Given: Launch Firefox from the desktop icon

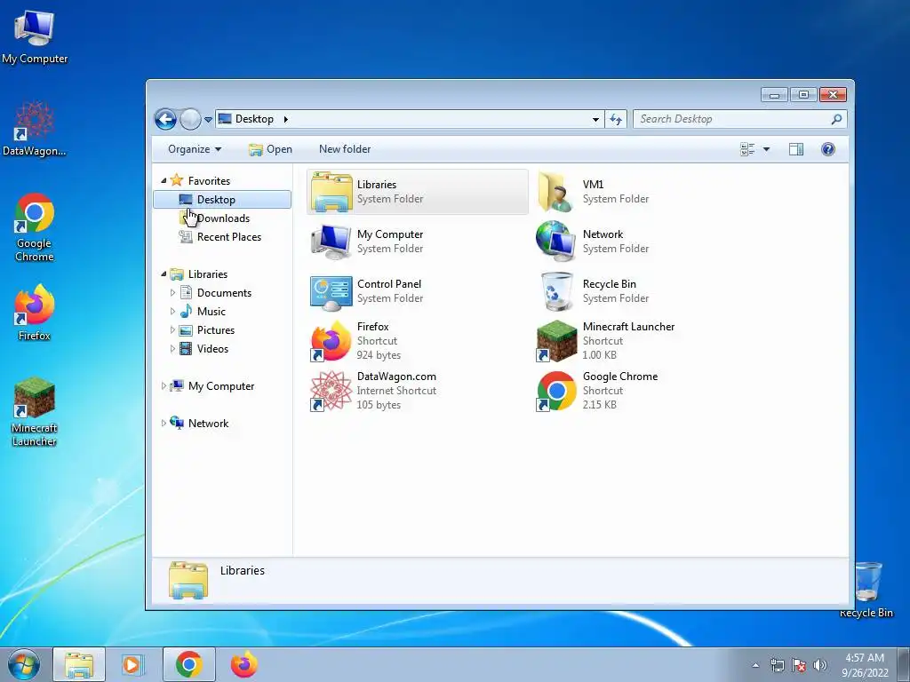Looking at the screenshot, I should tap(35, 313).
